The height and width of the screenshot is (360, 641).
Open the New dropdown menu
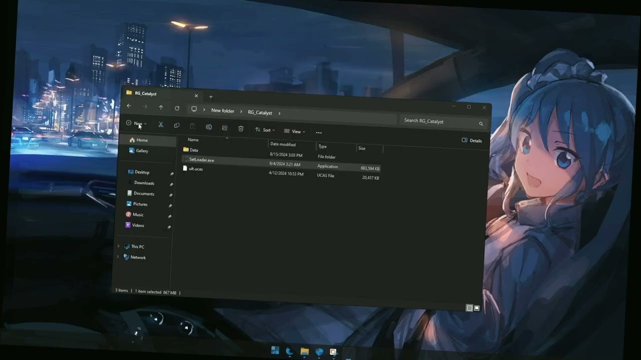coord(136,123)
